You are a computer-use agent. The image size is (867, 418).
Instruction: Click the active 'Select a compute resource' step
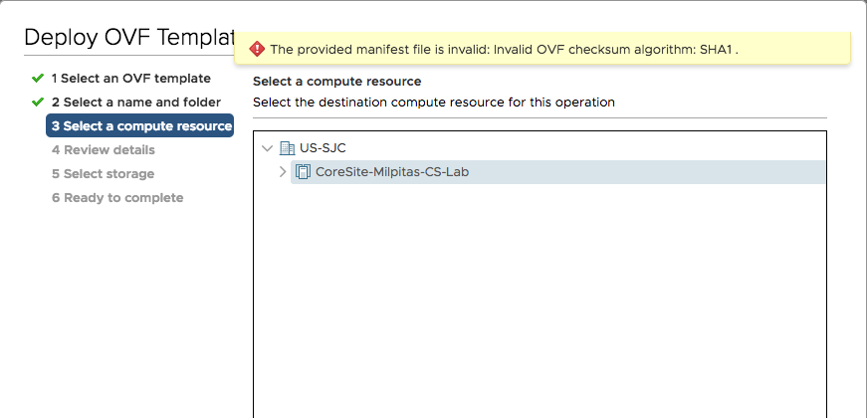tap(140, 125)
